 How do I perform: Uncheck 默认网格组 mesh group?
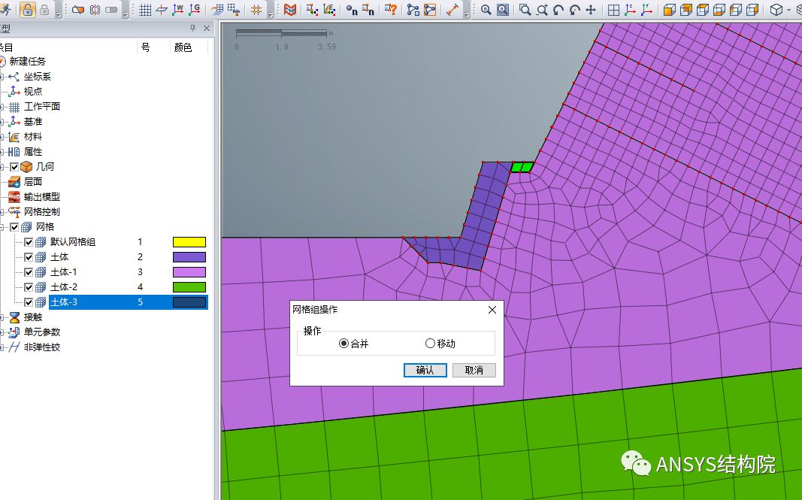tap(29, 242)
